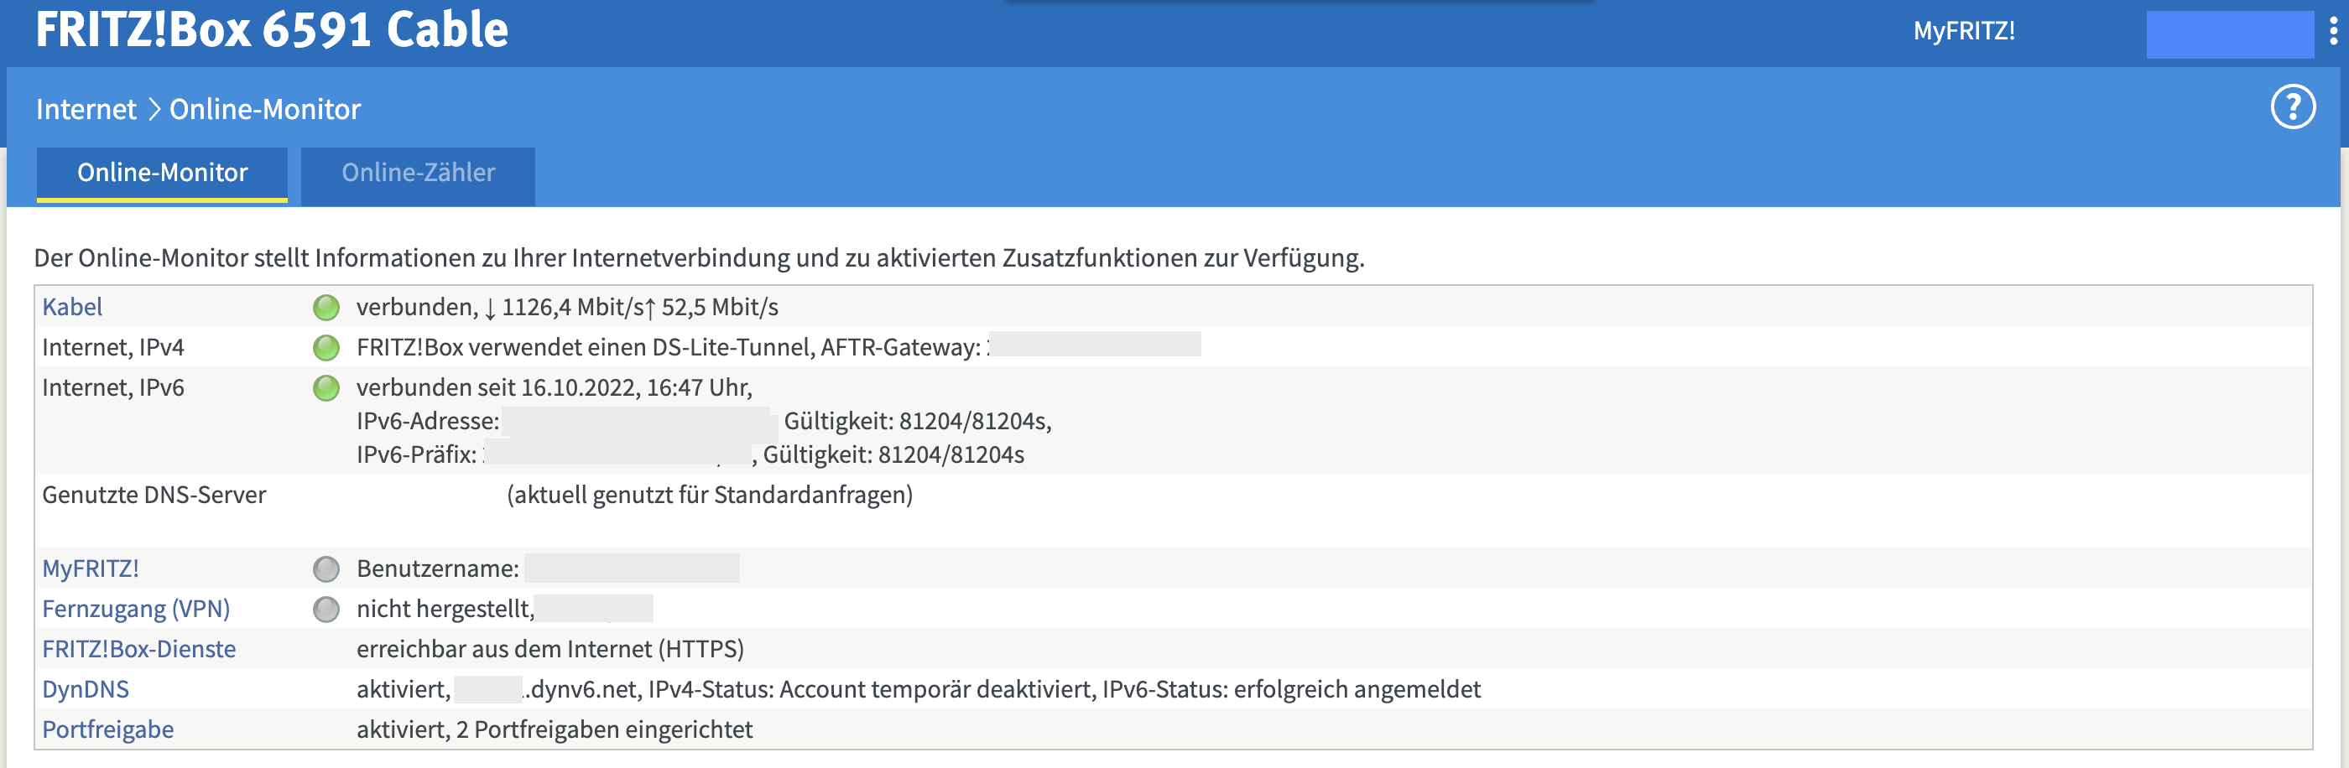This screenshot has width=2349, height=768.
Task: Go to Internet in the breadcrumb
Action: (86, 109)
